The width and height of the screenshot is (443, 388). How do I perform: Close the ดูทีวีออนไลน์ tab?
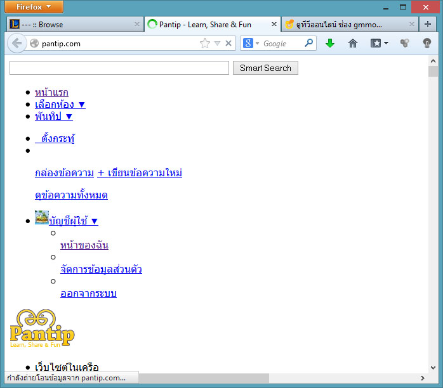pos(412,24)
